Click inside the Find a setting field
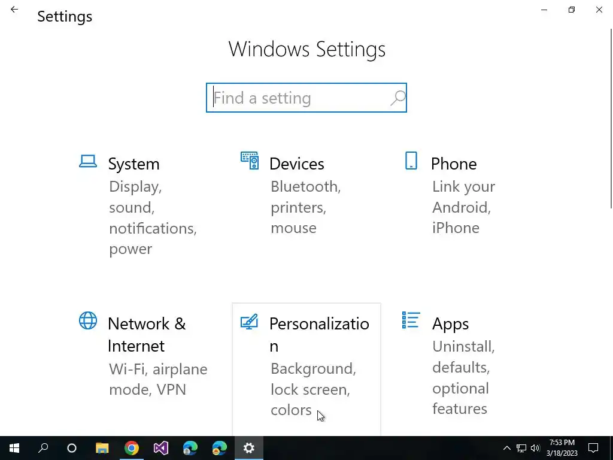The width and height of the screenshot is (613, 460). pyautogui.click(x=306, y=98)
